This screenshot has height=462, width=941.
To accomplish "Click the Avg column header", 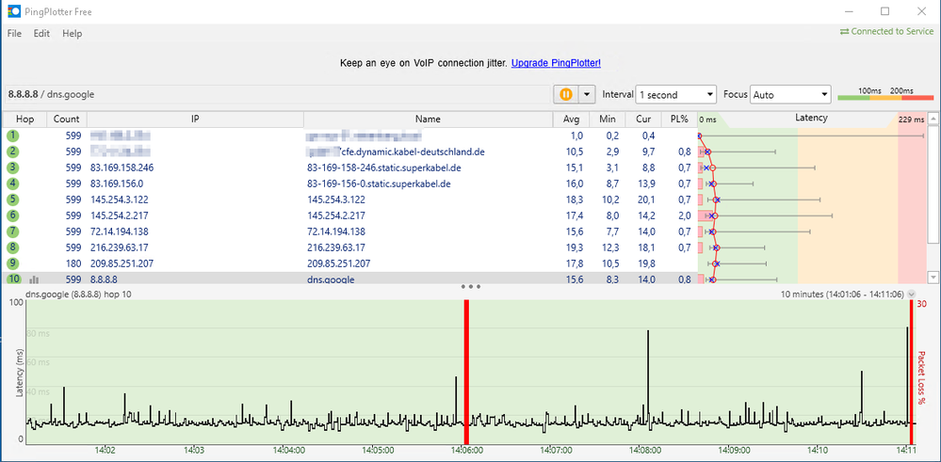I will coord(572,119).
